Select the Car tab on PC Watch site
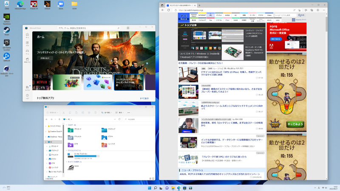 tap(210, 20)
